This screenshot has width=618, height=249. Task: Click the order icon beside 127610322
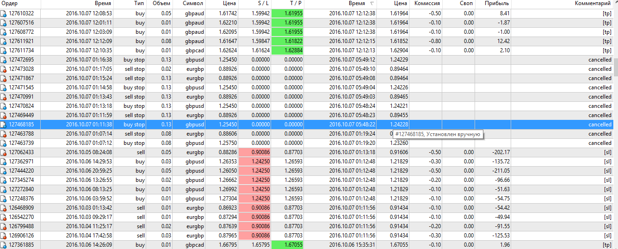pos(4,13)
